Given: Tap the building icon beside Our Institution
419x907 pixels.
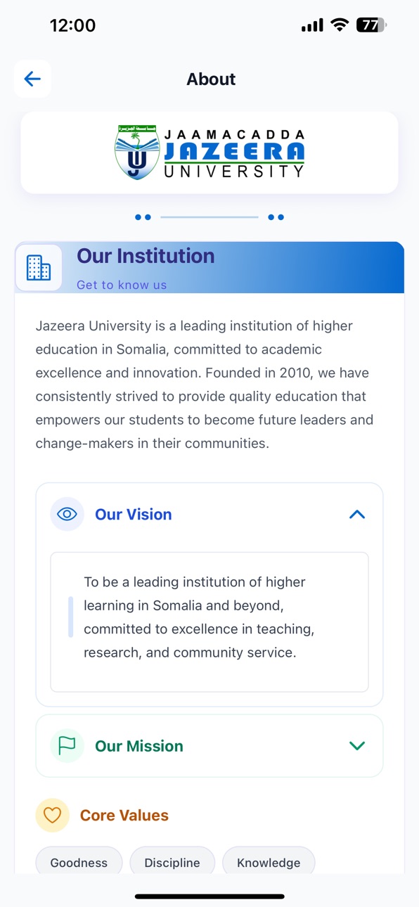Looking at the screenshot, I should click(x=39, y=268).
